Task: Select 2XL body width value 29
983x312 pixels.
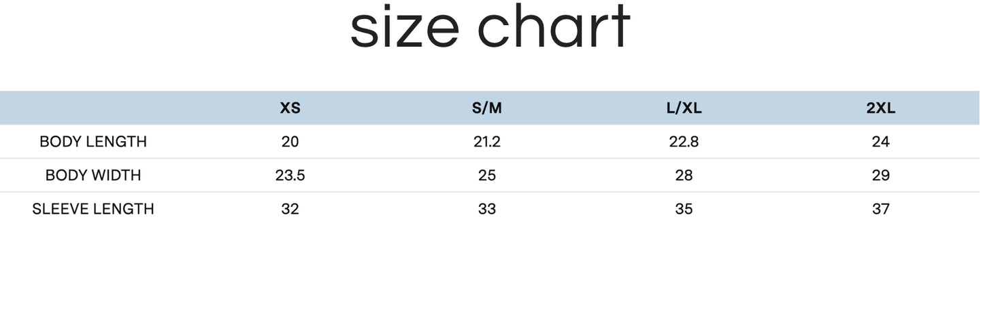Action: click(x=881, y=175)
